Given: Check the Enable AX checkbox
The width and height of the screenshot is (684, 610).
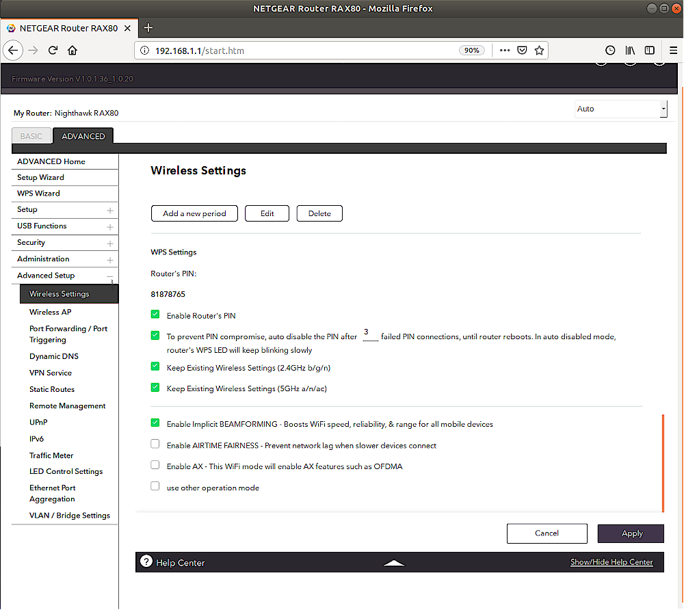Looking at the screenshot, I should [x=155, y=465].
